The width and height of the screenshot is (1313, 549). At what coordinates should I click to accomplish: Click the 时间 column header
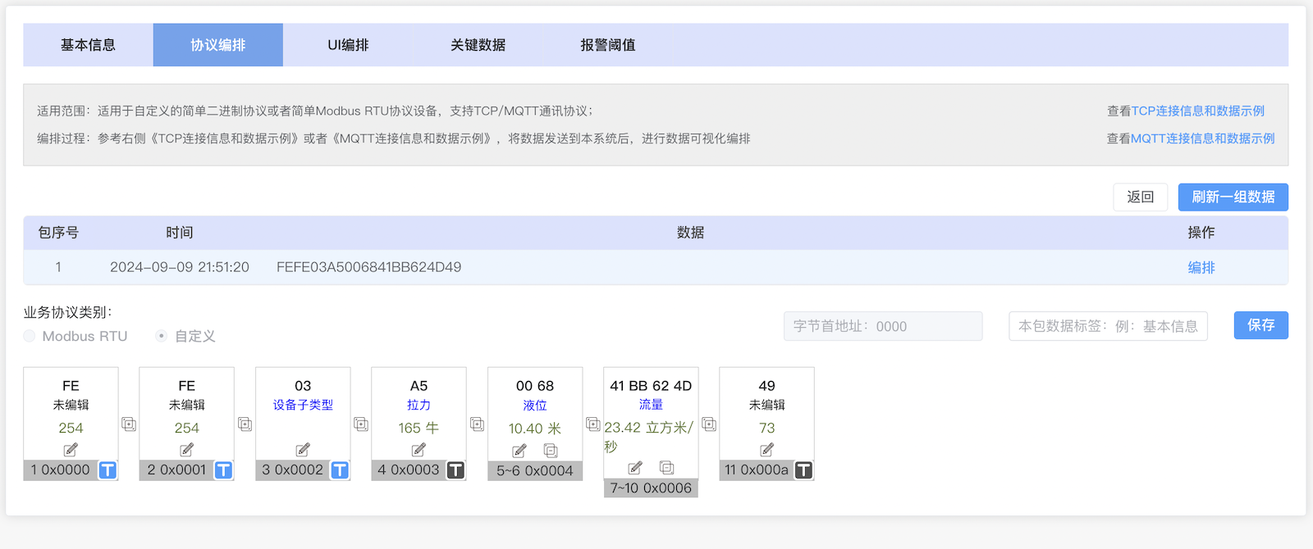point(180,233)
